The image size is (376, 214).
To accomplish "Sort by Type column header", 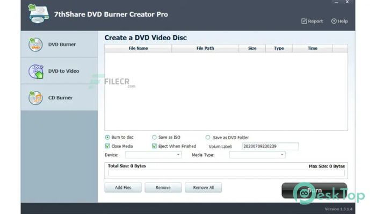I will (x=279, y=48).
